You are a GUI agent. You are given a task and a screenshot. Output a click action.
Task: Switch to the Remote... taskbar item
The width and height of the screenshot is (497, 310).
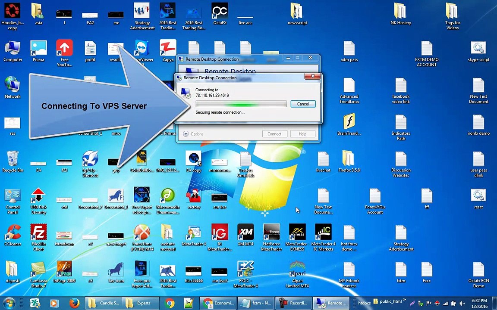331,303
